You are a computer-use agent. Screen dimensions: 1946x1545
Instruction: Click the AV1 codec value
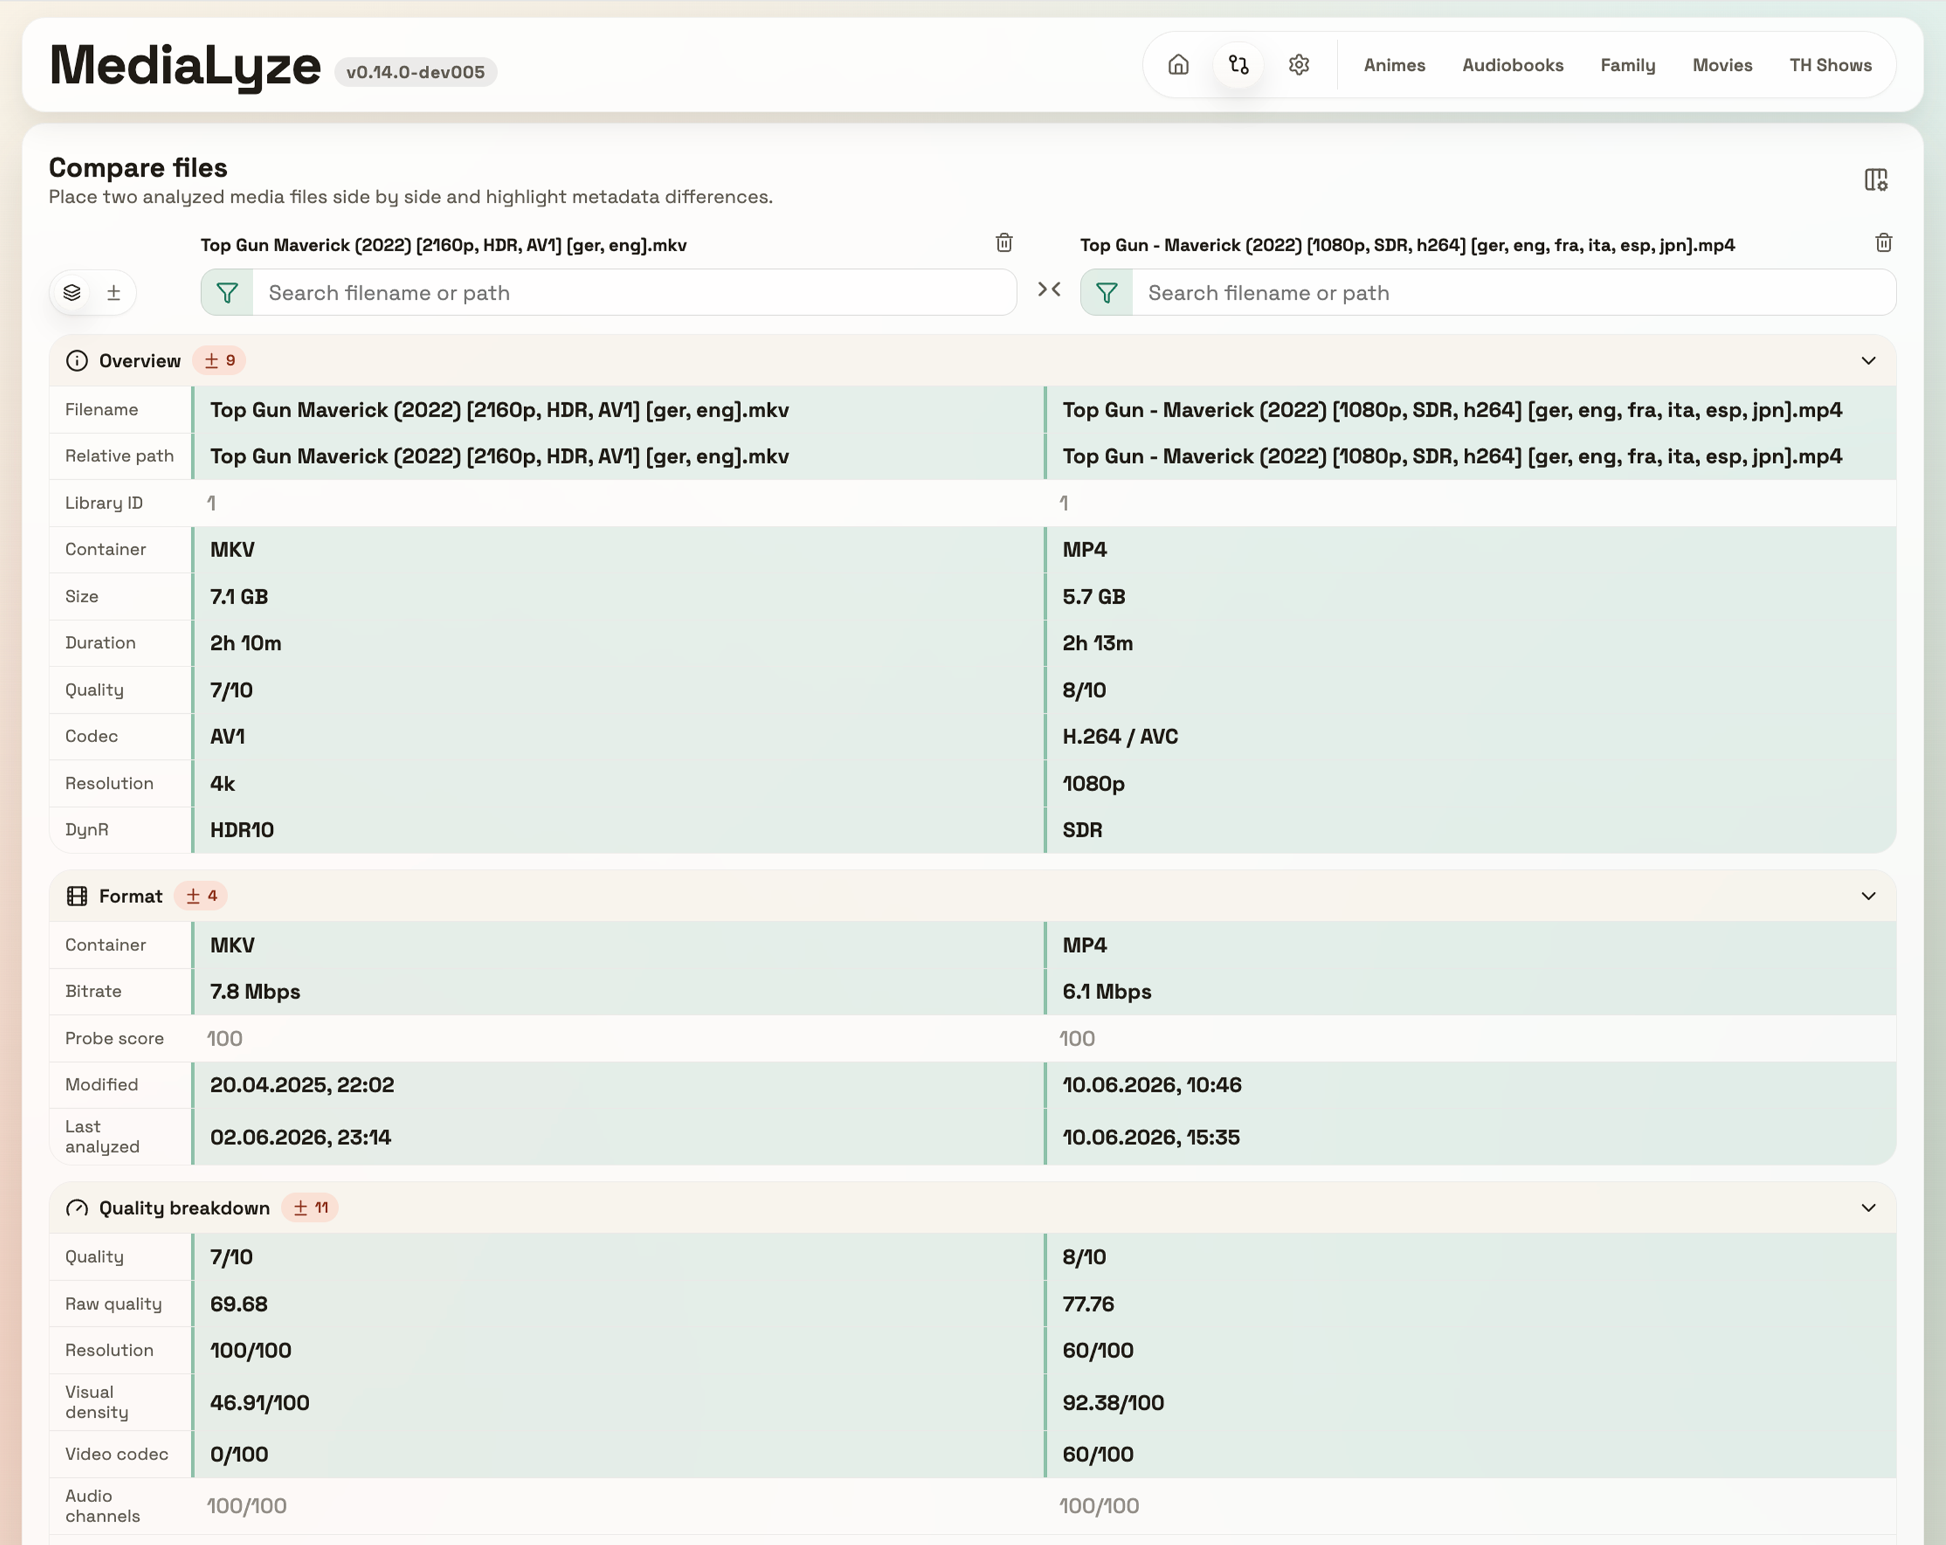point(227,736)
